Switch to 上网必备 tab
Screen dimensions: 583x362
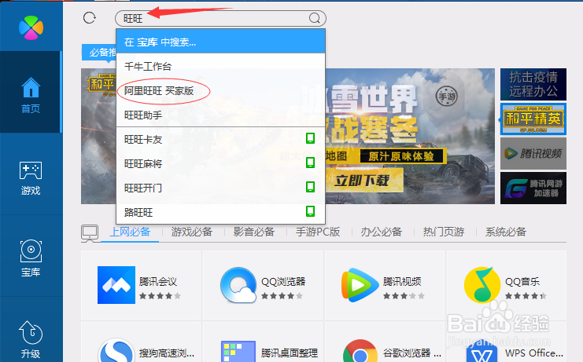tap(130, 232)
